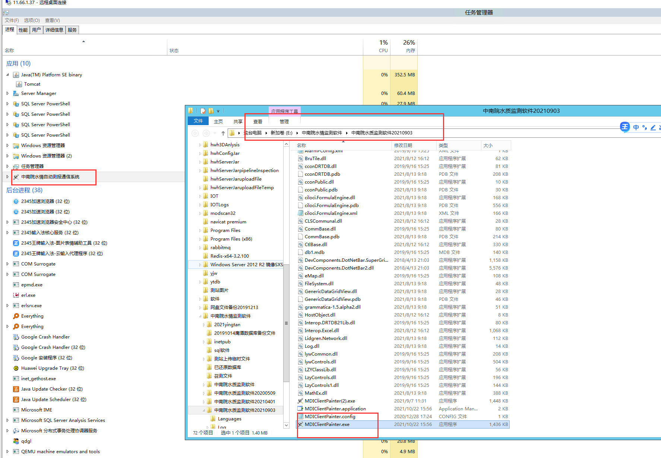Click the Tomcat icon under Java binary

[x=19, y=84]
